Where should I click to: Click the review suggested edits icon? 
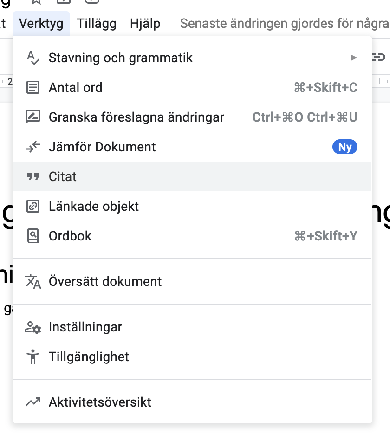[x=33, y=117]
